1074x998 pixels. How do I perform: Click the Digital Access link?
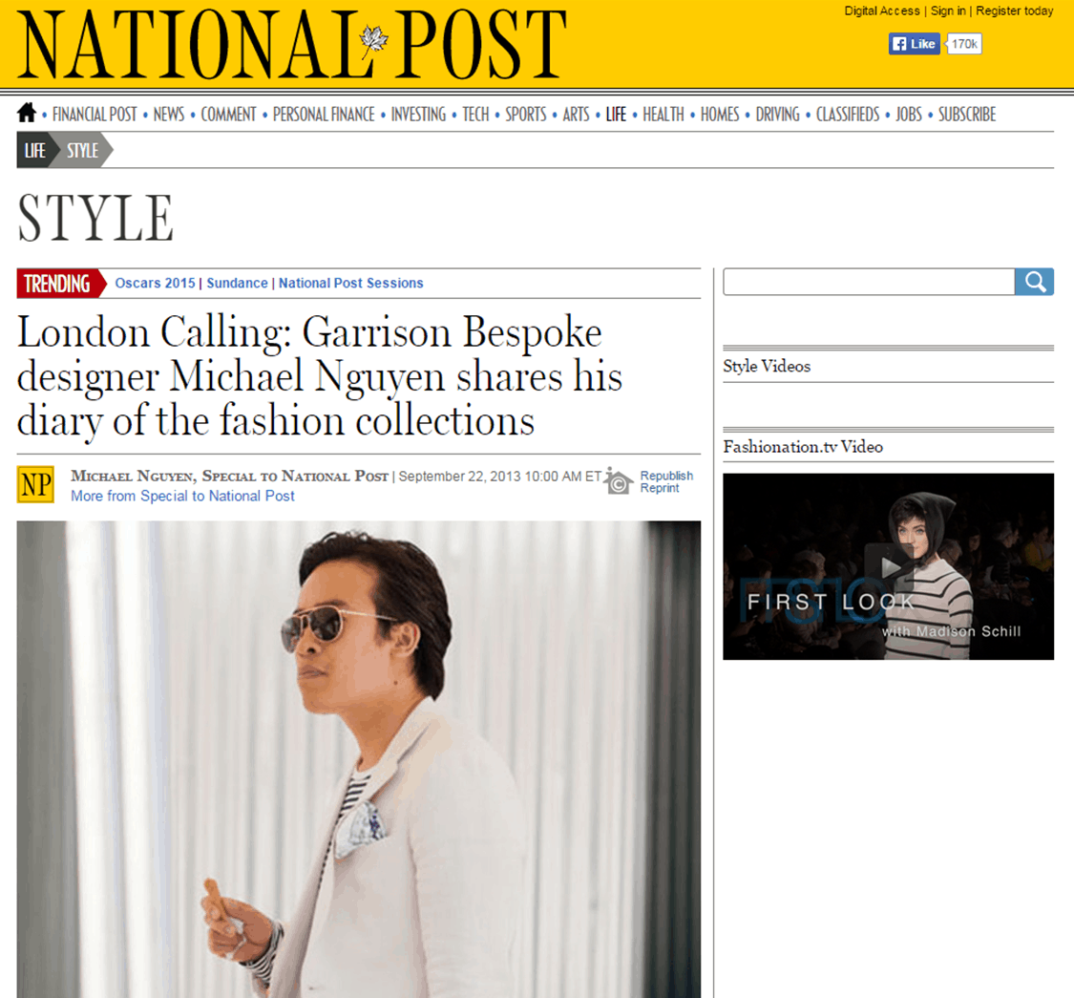(x=881, y=11)
